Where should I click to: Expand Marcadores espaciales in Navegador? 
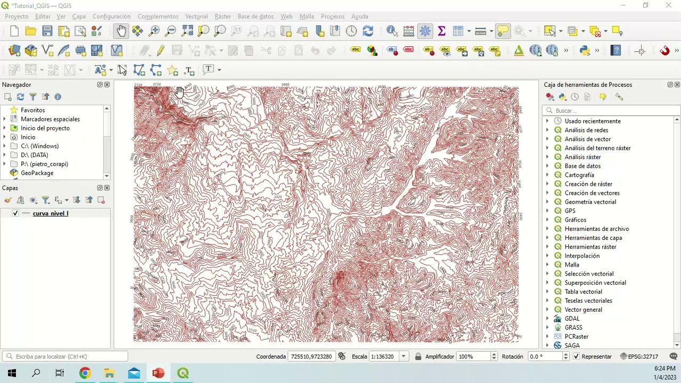coord(4,119)
